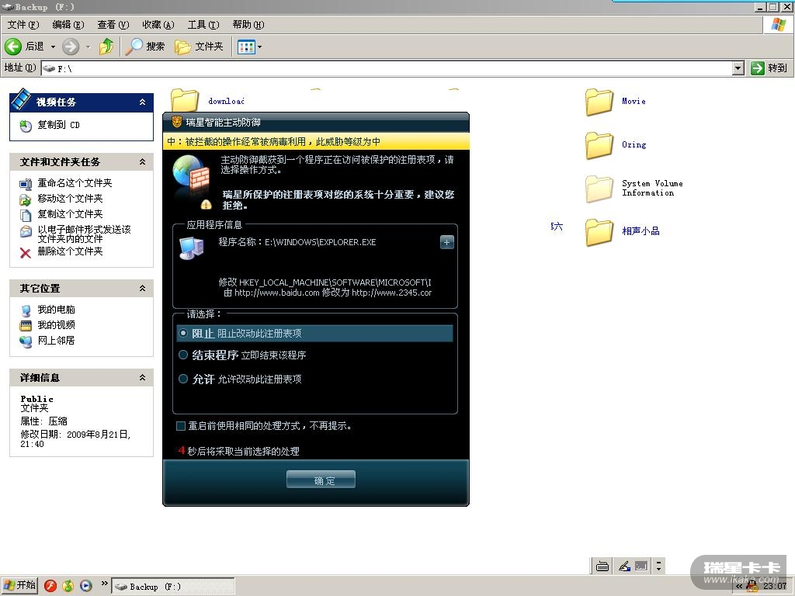This screenshot has width=795, height=596.
Task: Select the Ozing folder icon
Action: pyautogui.click(x=599, y=145)
